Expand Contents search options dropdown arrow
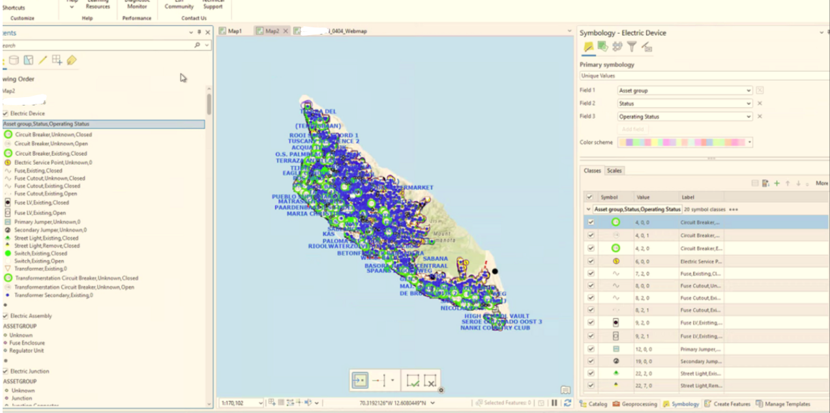 [x=207, y=46]
